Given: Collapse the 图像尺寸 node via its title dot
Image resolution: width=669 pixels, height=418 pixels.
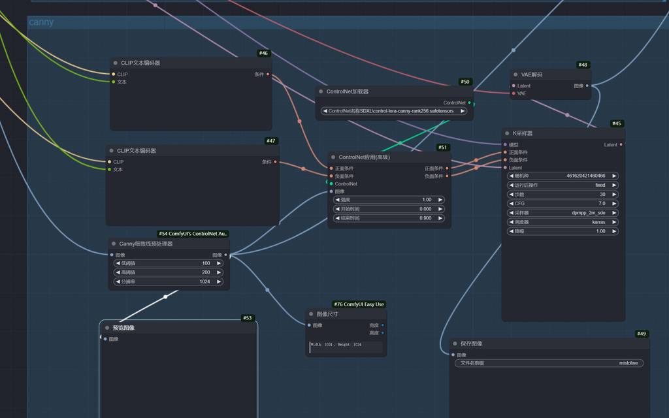Looking at the screenshot, I should (x=311, y=314).
